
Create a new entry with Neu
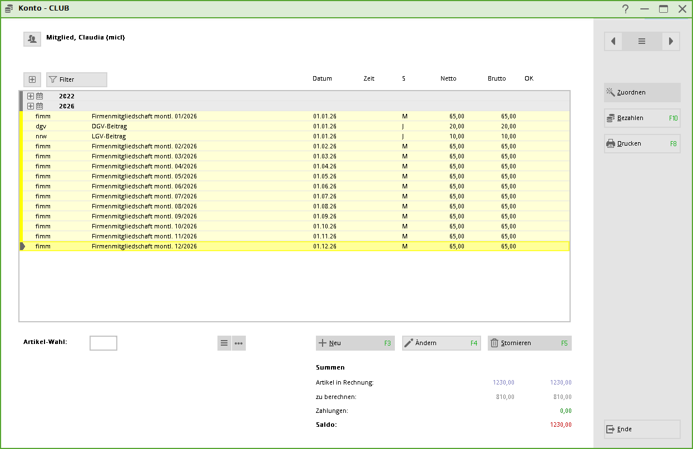355,343
